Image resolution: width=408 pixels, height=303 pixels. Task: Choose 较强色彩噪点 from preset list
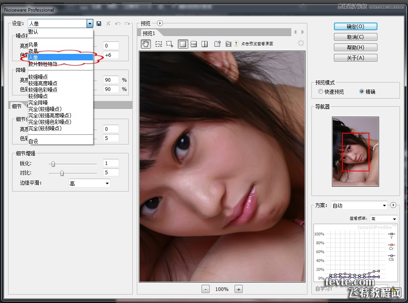(x=61, y=90)
